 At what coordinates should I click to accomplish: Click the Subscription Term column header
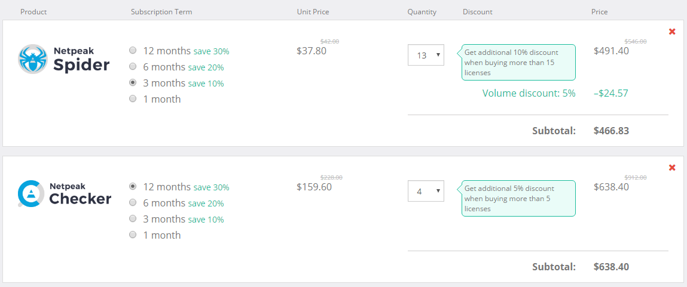(161, 12)
